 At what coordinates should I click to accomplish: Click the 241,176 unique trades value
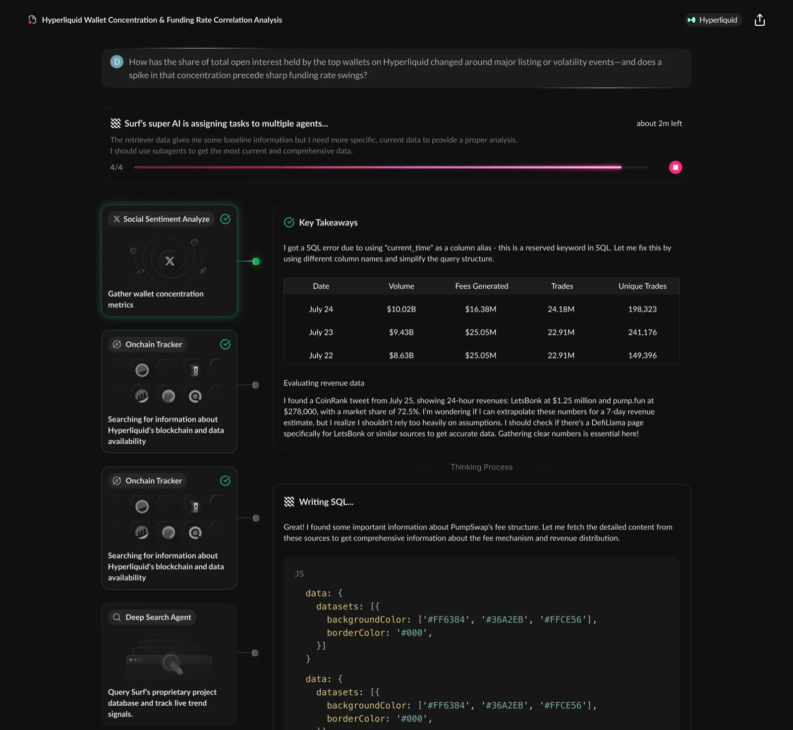(x=642, y=332)
